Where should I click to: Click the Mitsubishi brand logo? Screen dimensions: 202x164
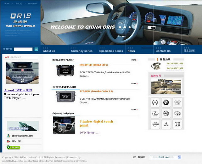click(x=166, y=124)
